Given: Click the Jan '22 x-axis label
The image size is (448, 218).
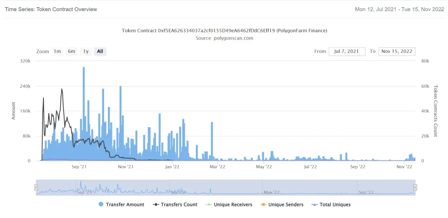Looking at the screenshot, I should (172, 167).
